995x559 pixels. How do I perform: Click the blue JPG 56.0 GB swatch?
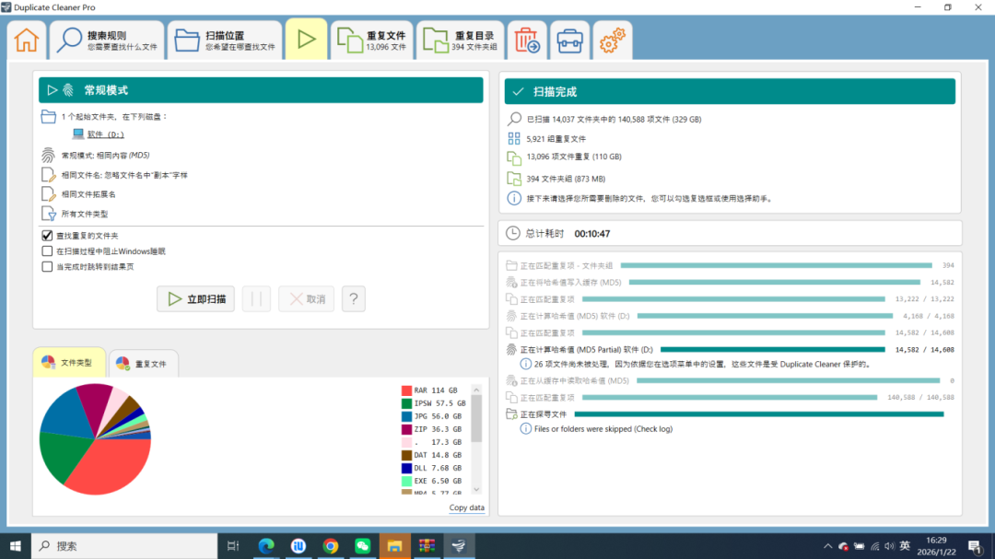point(406,416)
